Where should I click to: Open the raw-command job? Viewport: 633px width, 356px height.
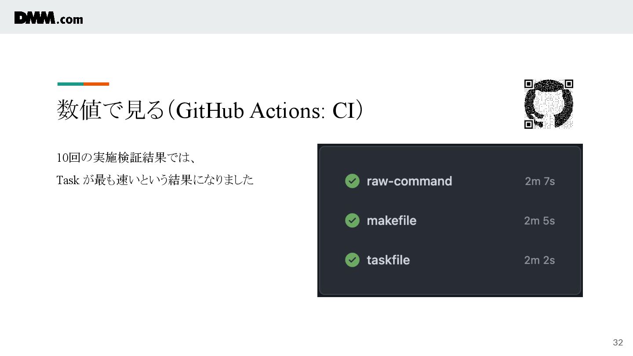coord(409,181)
